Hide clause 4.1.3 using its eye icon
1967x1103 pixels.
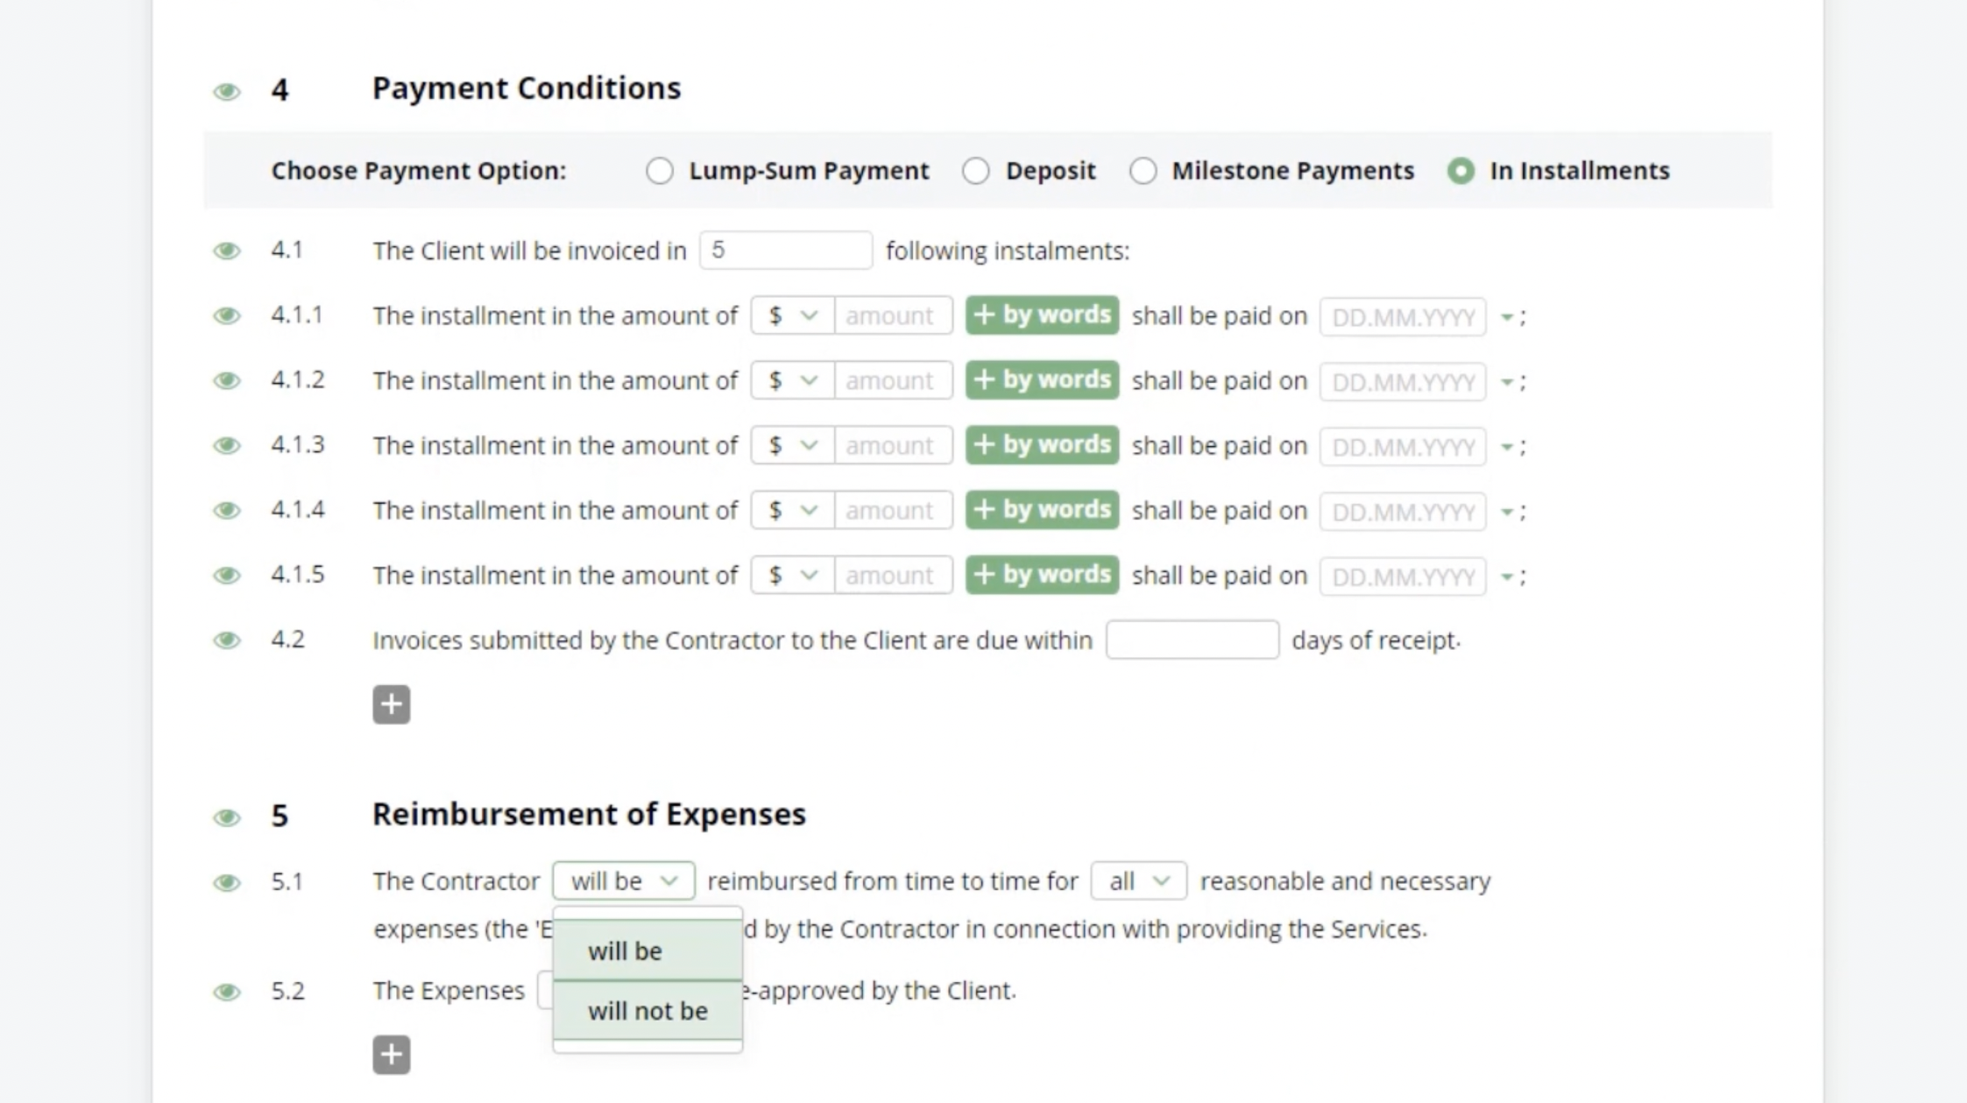pos(227,445)
